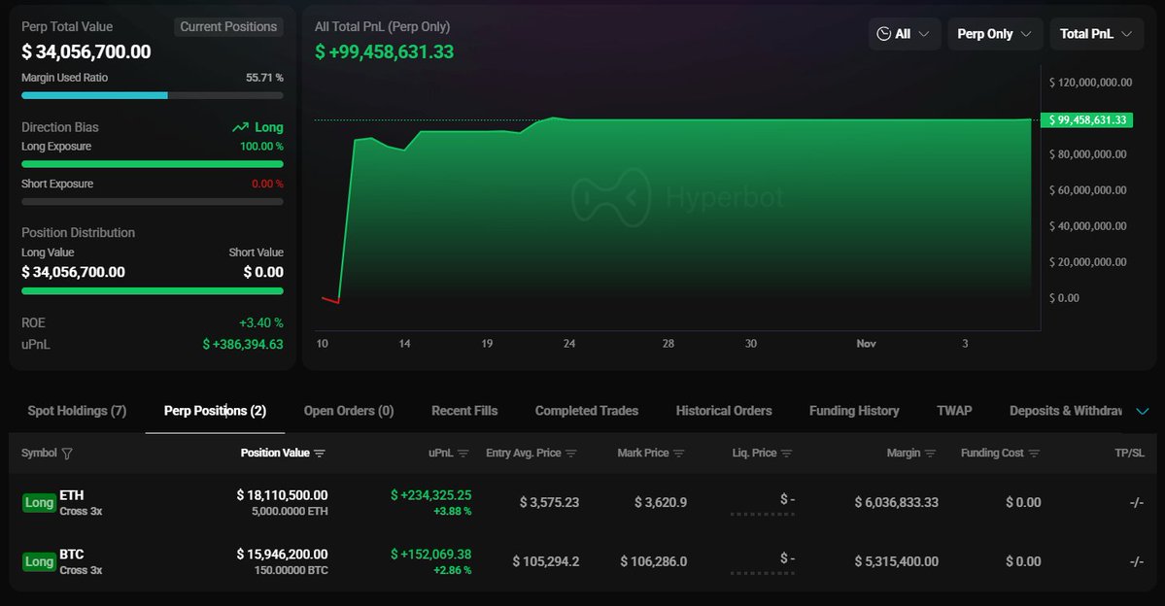Click the Current Positions button
This screenshot has height=606, width=1165.
(x=228, y=27)
